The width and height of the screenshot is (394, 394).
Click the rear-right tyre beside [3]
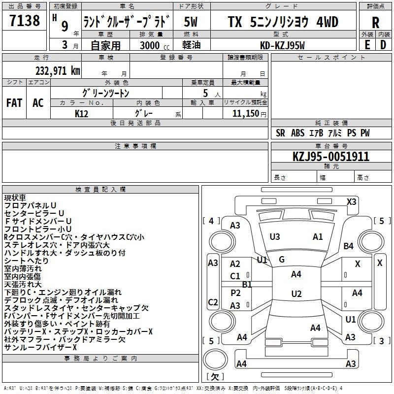point(371,321)
